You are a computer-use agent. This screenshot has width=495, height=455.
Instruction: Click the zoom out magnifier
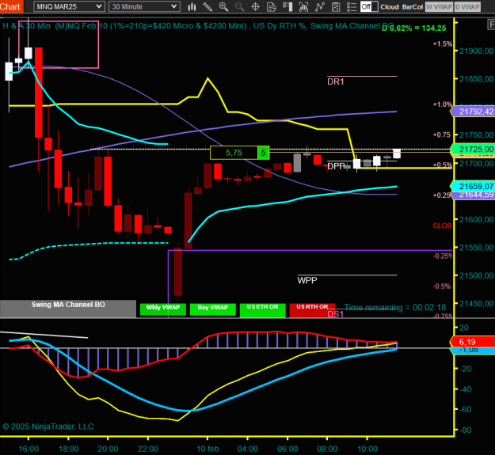pyautogui.click(x=240, y=6)
